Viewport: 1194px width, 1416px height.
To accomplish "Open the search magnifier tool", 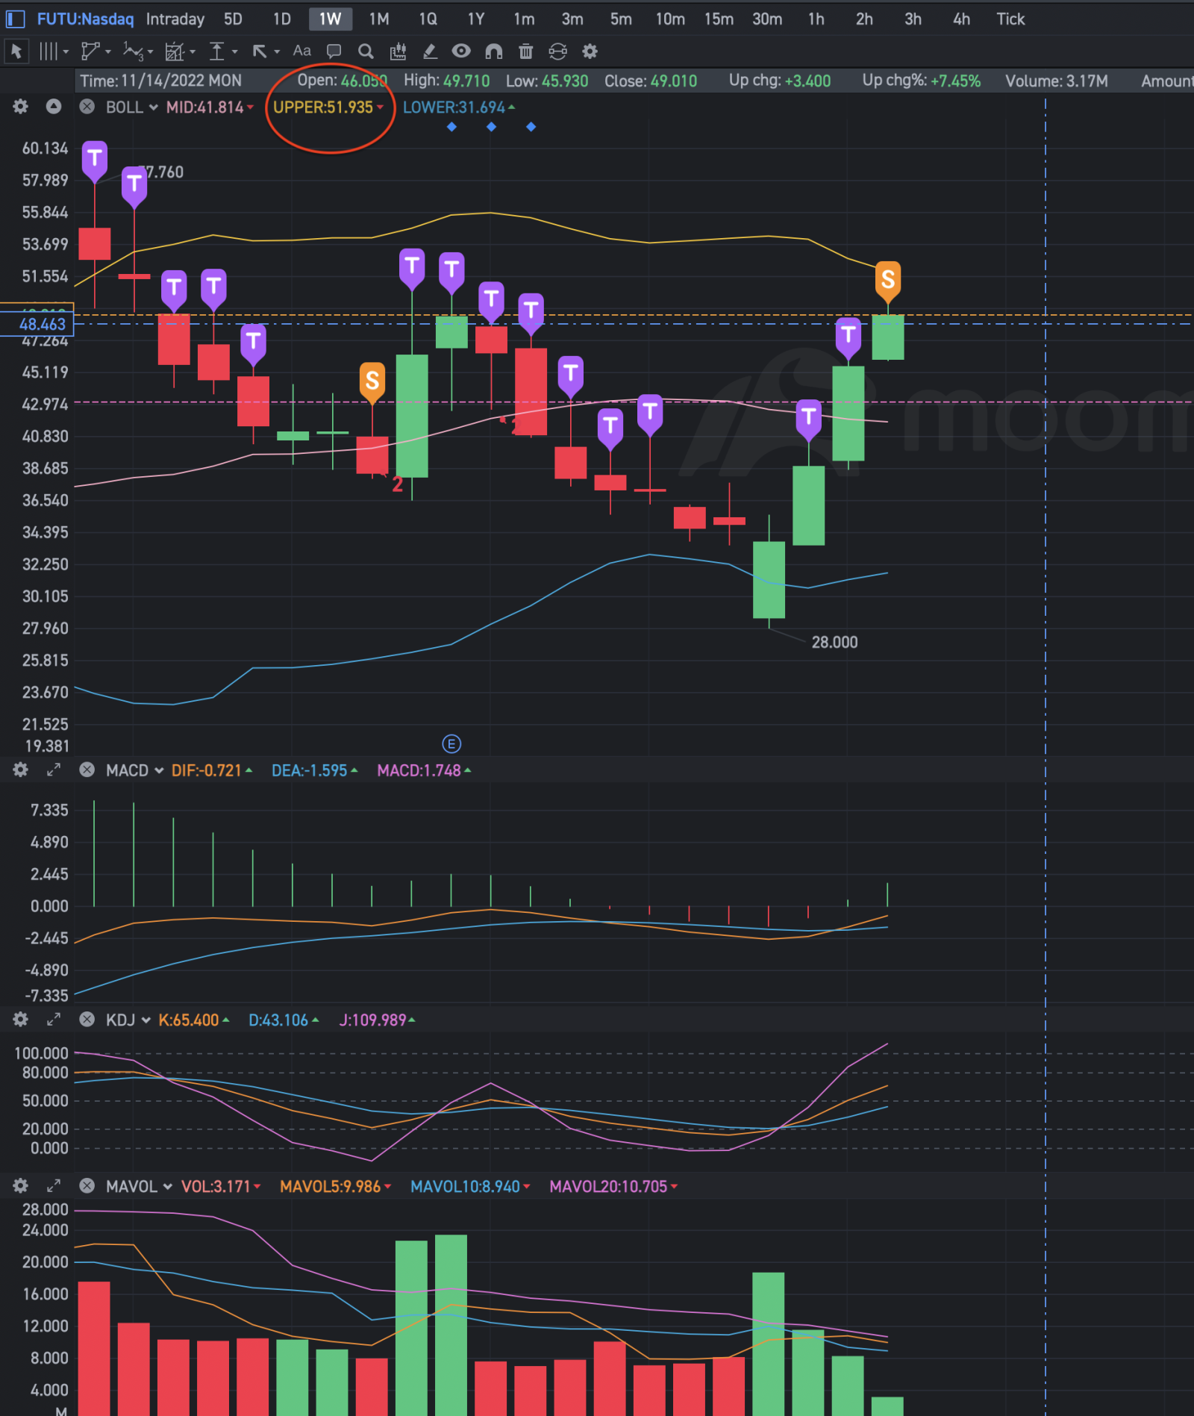I will (x=366, y=52).
